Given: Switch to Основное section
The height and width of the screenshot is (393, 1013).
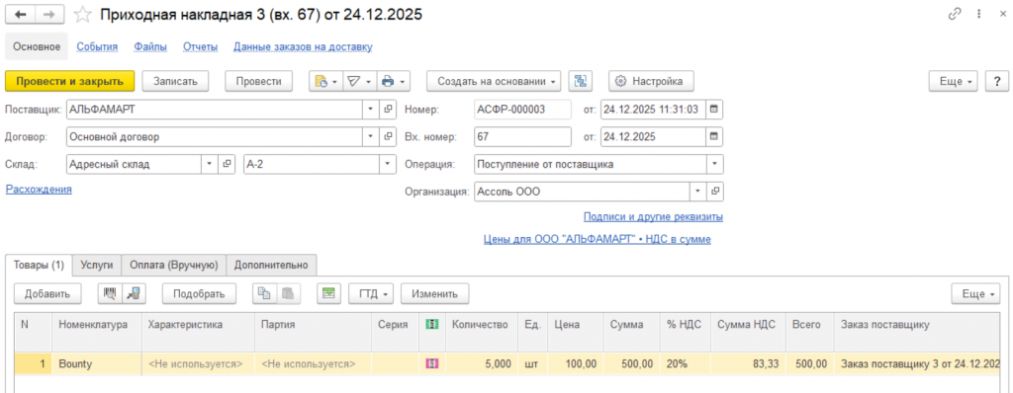Looking at the screenshot, I should click(x=37, y=46).
